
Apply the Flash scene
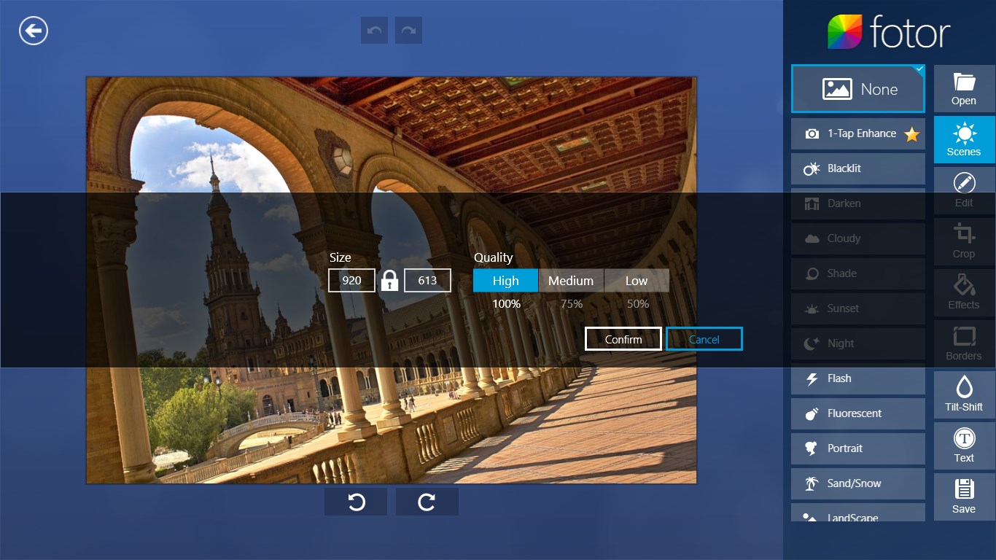coord(858,378)
